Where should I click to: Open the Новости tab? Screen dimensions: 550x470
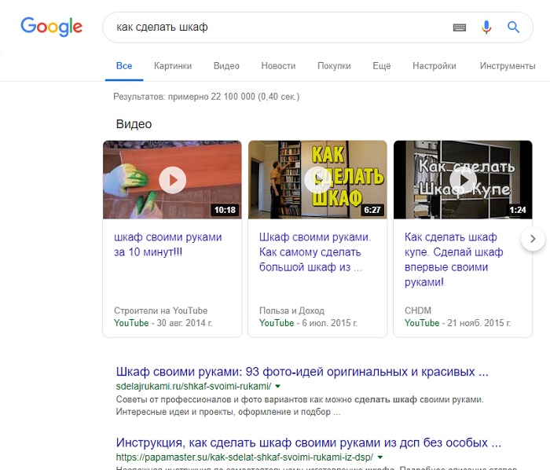click(x=278, y=66)
